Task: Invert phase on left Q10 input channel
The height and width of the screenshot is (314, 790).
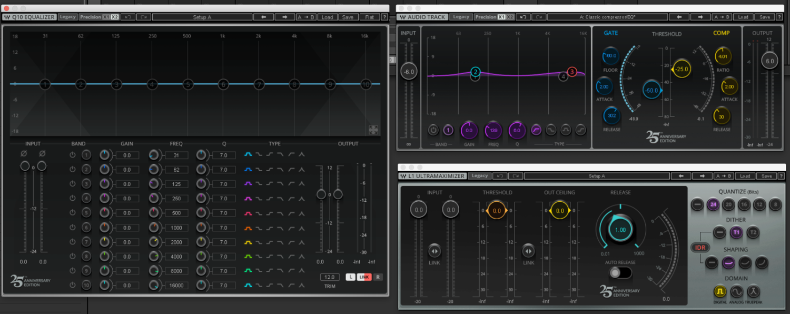Action: 25,154
